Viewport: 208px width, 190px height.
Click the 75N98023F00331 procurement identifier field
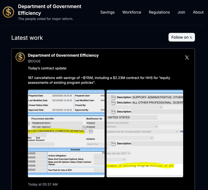tap(57, 123)
